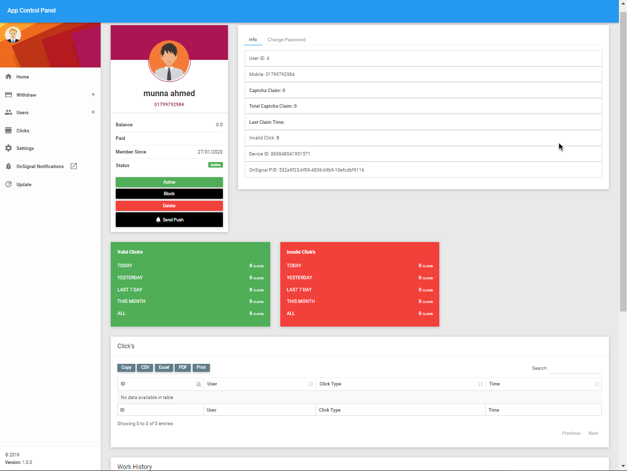Switch to the Change Password tab
Image resolution: width=627 pixels, height=471 pixels.
point(286,40)
